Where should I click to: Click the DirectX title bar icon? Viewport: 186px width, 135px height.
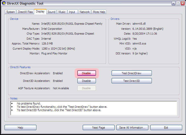point(4,4)
